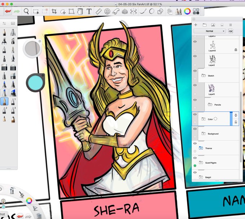Expand the Scott Pilgrim group folder
Image resolution: width=245 pixels, height=219 pixels.
(201, 163)
